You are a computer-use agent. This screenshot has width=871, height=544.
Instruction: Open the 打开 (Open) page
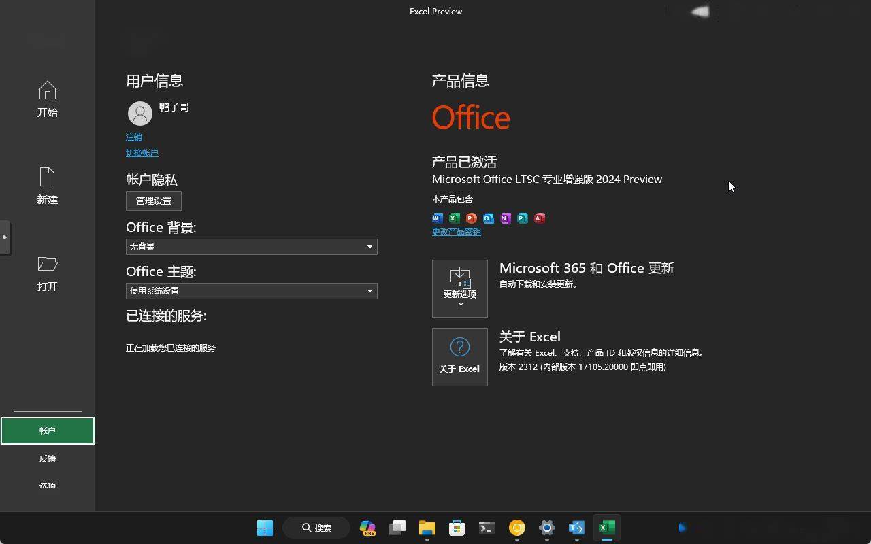[47, 273]
